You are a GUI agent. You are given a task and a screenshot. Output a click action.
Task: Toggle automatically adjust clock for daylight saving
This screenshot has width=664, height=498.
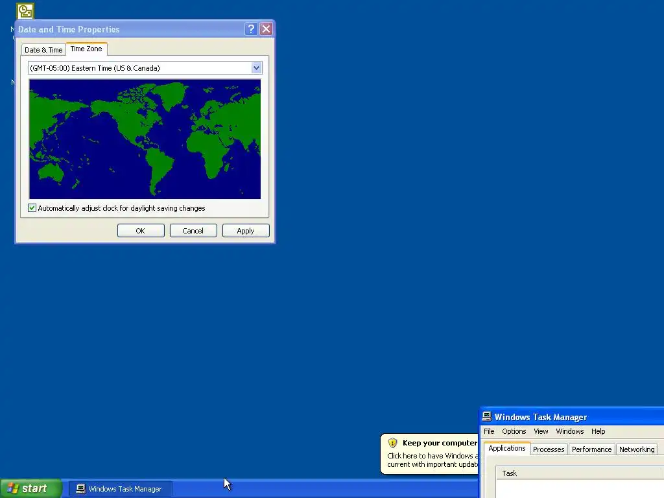(32, 208)
